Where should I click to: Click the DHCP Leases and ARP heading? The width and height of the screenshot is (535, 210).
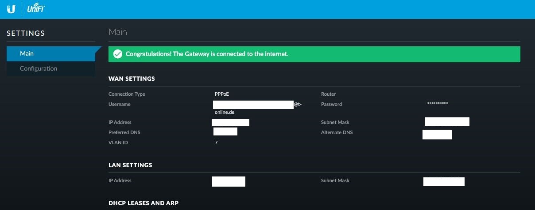coord(143,203)
